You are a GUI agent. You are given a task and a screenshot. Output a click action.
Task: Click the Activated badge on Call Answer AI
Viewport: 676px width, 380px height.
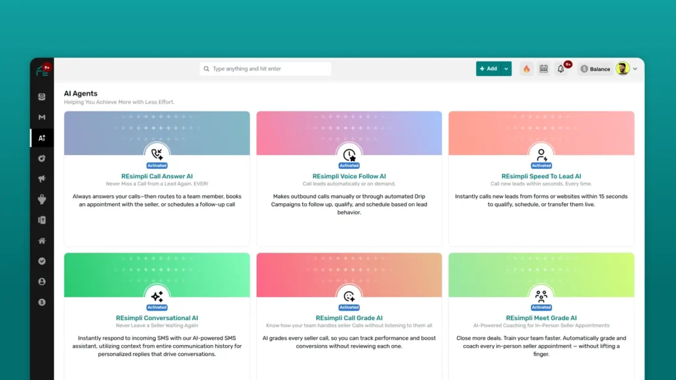(x=157, y=166)
